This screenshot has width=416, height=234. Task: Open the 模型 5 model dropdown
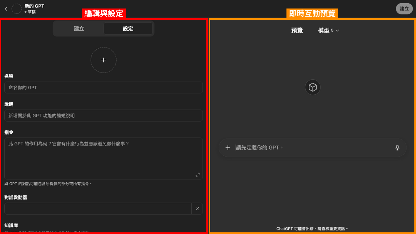(x=329, y=30)
